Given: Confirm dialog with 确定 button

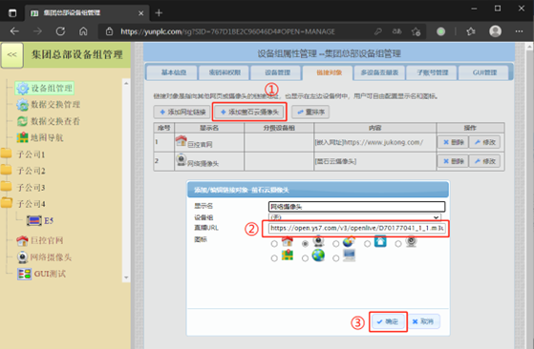Looking at the screenshot, I should click(x=388, y=321).
